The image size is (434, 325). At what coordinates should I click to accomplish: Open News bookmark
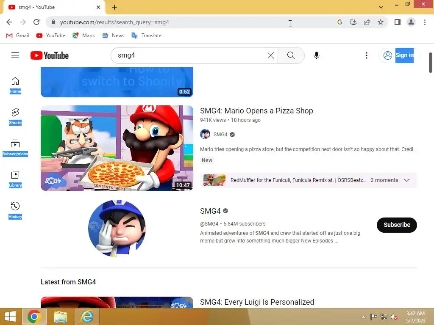tap(113, 36)
